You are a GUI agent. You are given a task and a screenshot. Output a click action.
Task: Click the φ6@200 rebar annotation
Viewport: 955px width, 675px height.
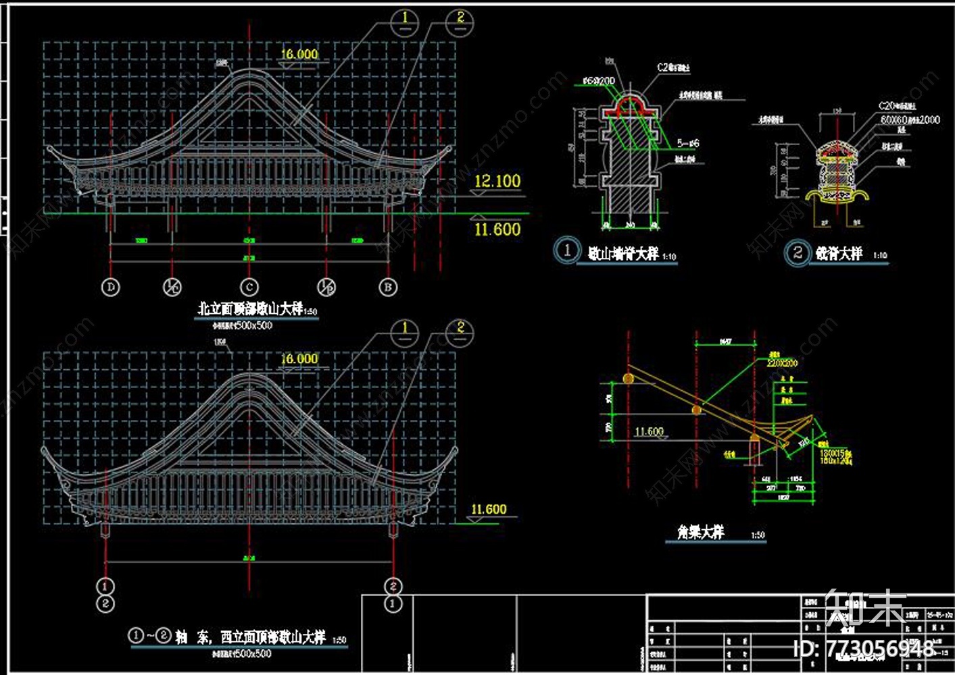coord(599,81)
